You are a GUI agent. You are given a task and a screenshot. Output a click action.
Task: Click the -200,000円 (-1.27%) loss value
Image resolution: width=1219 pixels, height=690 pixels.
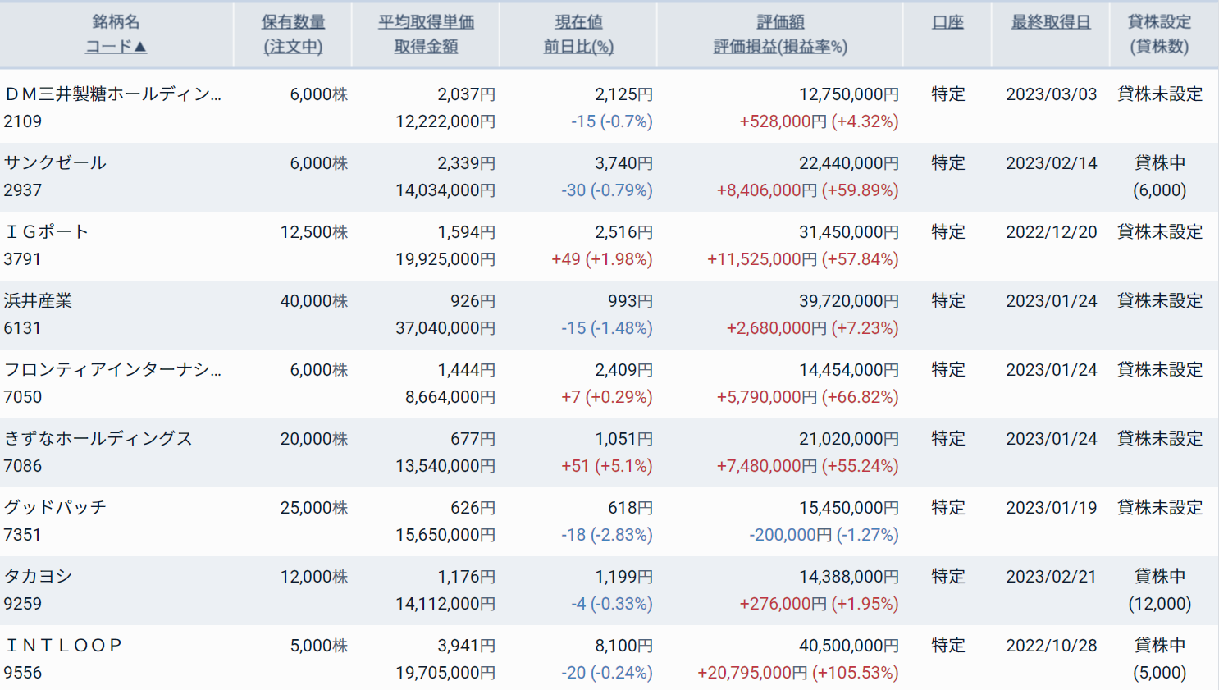click(x=824, y=535)
